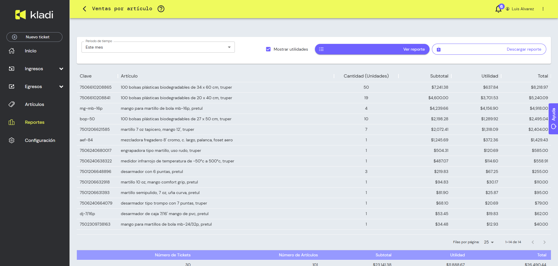Image resolution: width=558 pixels, height=266 pixels.
Task: Open Artículos menu item
Action: coord(35,104)
